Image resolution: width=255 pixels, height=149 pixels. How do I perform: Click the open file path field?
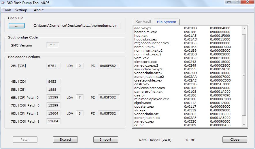pos(76,26)
